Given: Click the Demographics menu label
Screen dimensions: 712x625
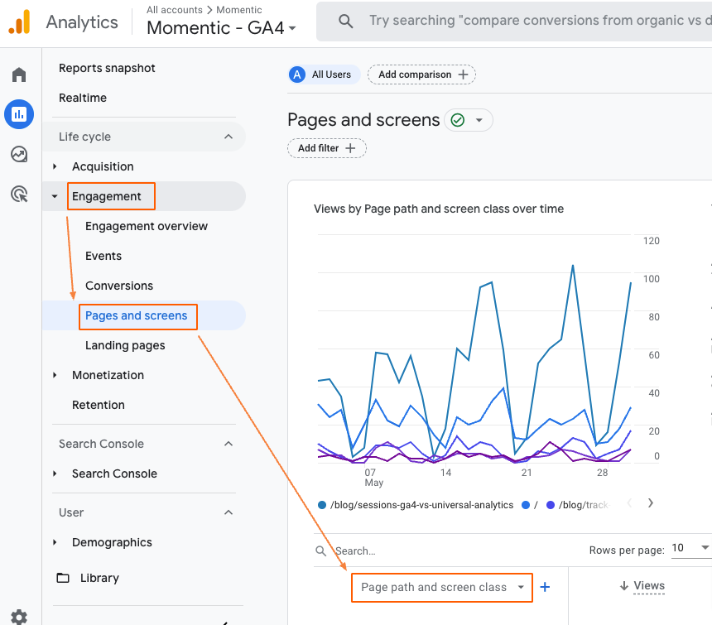Looking at the screenshot, I should [x=112, y=542].
